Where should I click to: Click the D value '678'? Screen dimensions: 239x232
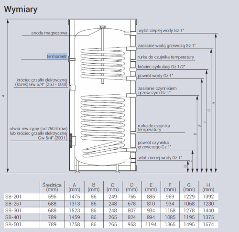[x=132, y=204]
